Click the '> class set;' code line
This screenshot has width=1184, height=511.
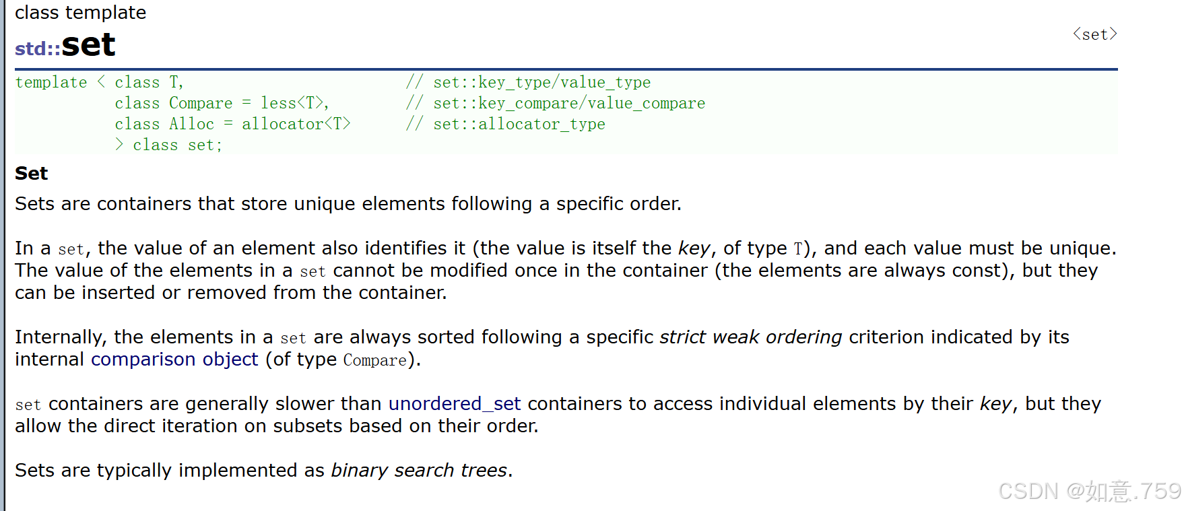(168, 145)
